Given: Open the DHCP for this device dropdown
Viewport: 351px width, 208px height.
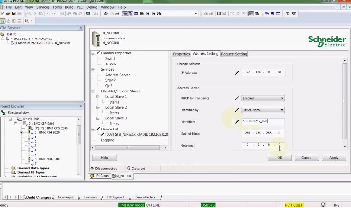Looking at the screenshot, I should (x=282, y=98).
